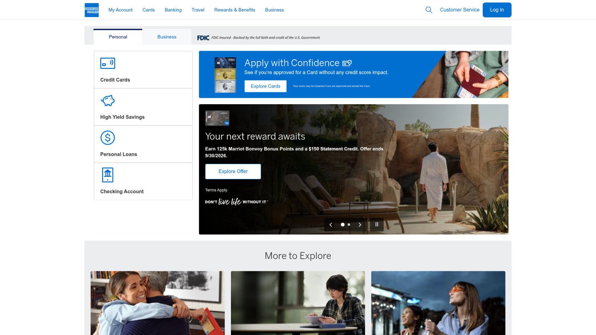
Task: Select the second carousel dot
Action: click(x=349, y=224)
